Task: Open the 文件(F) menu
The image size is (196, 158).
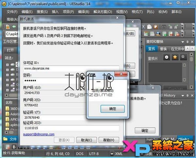Action: pyautogui.click(x=12, y=12)
